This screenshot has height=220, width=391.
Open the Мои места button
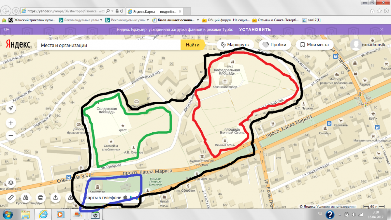tap(314, 45)
